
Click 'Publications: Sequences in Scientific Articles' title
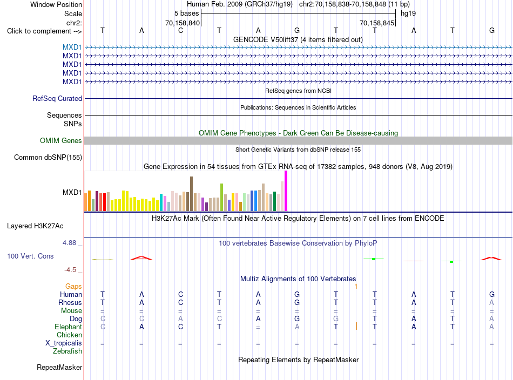(x=298, y=107)
